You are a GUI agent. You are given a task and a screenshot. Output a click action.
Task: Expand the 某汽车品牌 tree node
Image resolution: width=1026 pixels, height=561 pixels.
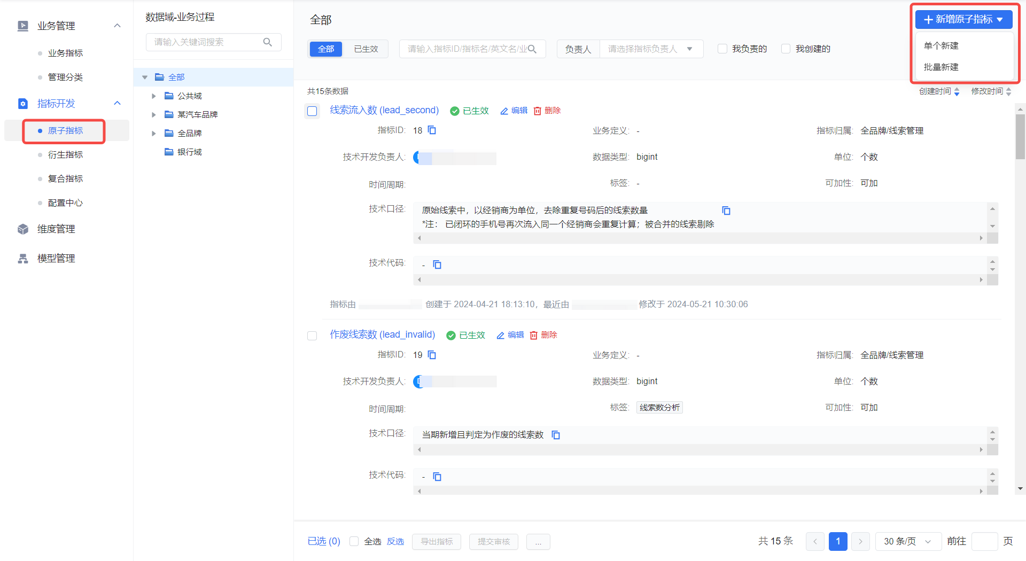(x=154, y=115)
